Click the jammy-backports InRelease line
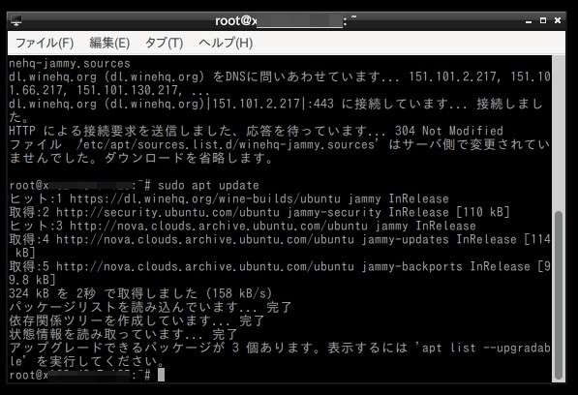 pyautogui.click(x=280, y=273)
